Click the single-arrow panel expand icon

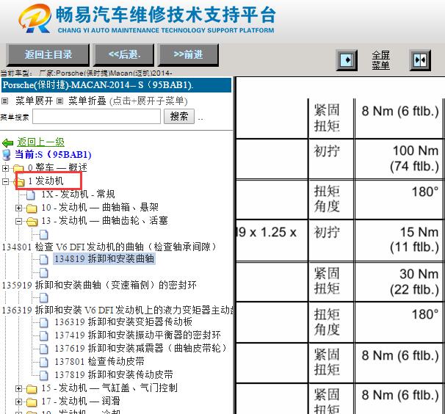347,60
